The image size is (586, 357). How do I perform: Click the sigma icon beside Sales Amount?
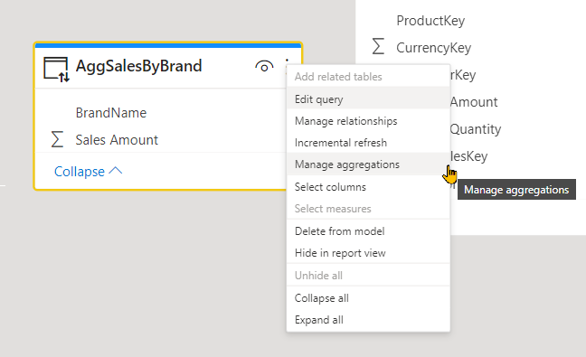[x=57, y=139]
